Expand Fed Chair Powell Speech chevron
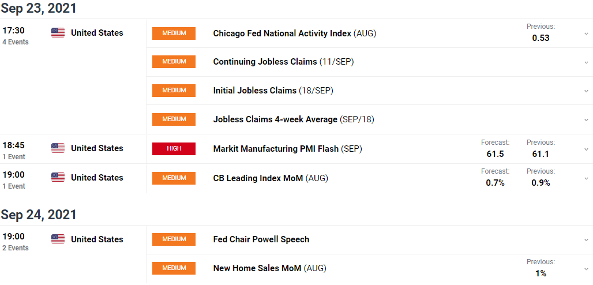The image size is (593, 285). pos(586,240)
